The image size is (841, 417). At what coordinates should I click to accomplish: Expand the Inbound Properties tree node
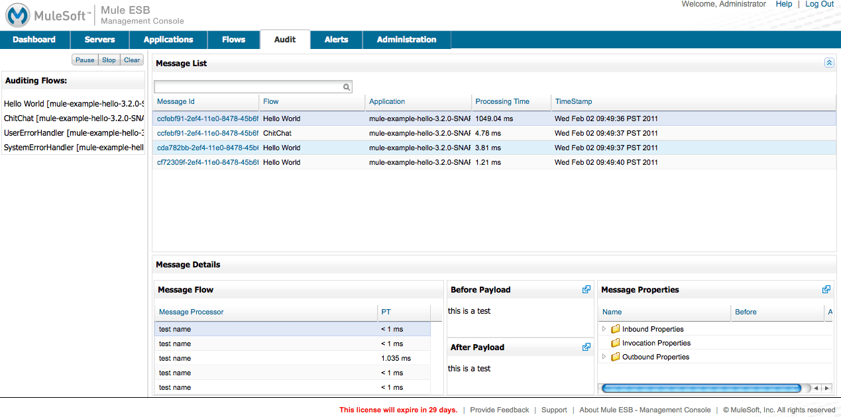[x=604, y=329]
